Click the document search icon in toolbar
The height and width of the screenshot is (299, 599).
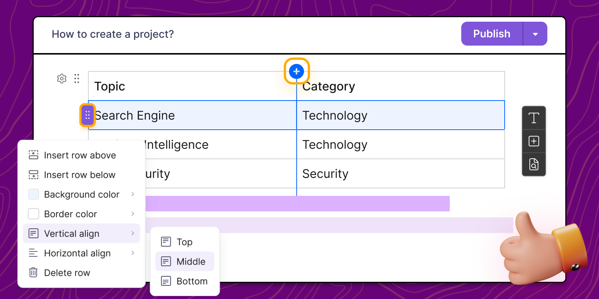(x=534, y=164)
